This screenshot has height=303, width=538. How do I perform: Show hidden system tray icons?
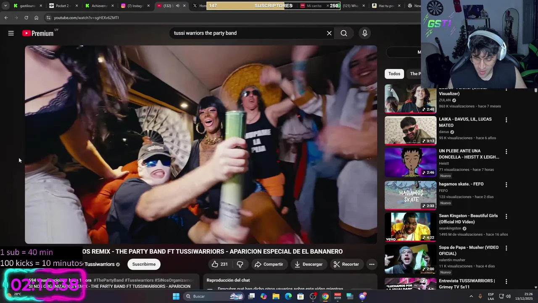pos(471,296)
